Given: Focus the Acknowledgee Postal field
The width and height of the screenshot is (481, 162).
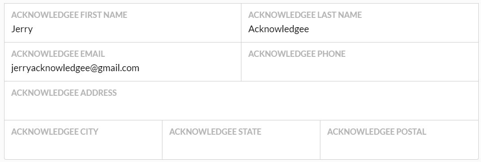Looking at the screenshot, I should pyautogui.click(x=399, y=140).
